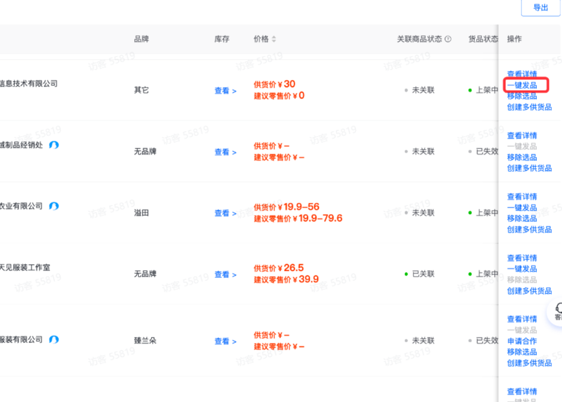
Task: Expand 查看 stock details for 农业有限公司
Action: 221,213
